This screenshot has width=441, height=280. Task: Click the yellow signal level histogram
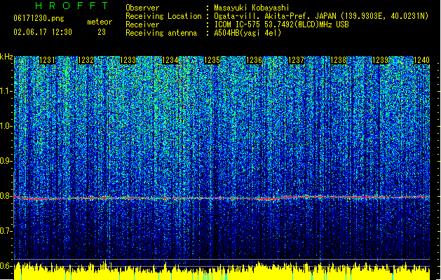click(222, 272)
